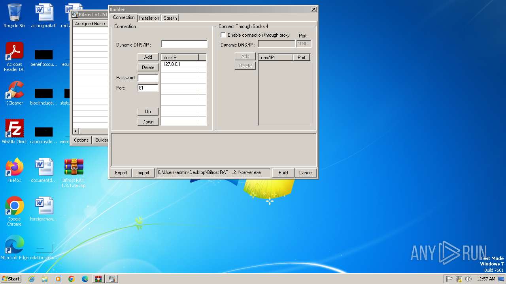Image resolution: width=506 pixels, height=284 pixels.
Task: Open Edge from the taskbar
Action: 85,279
